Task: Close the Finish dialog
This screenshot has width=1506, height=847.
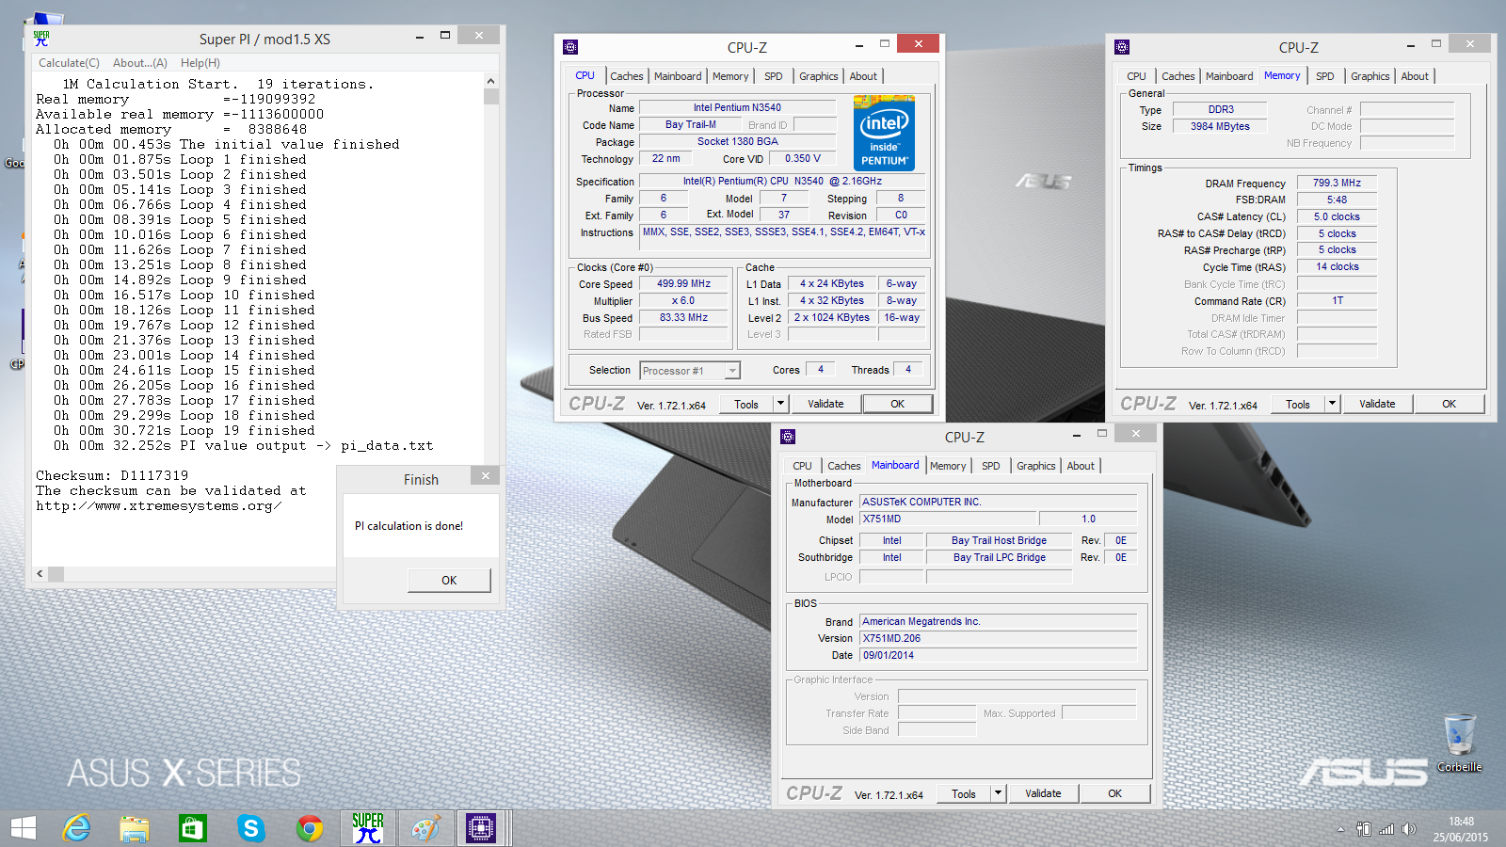Action: (485, 476)
